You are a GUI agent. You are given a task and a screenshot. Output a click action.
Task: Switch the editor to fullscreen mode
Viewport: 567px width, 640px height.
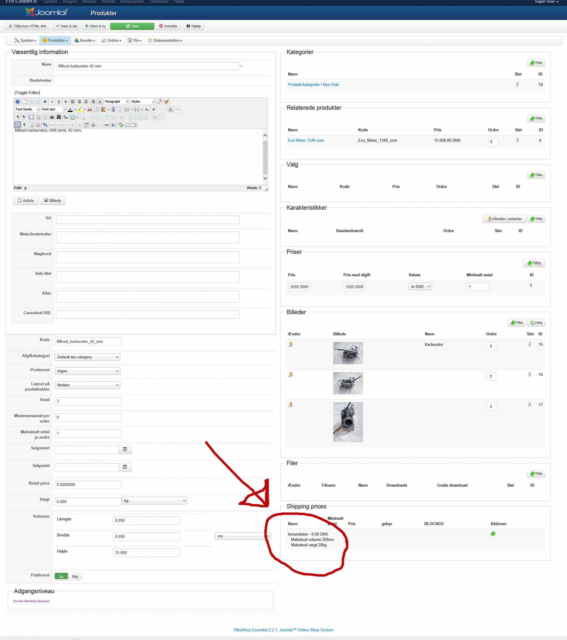click(31, 117)
